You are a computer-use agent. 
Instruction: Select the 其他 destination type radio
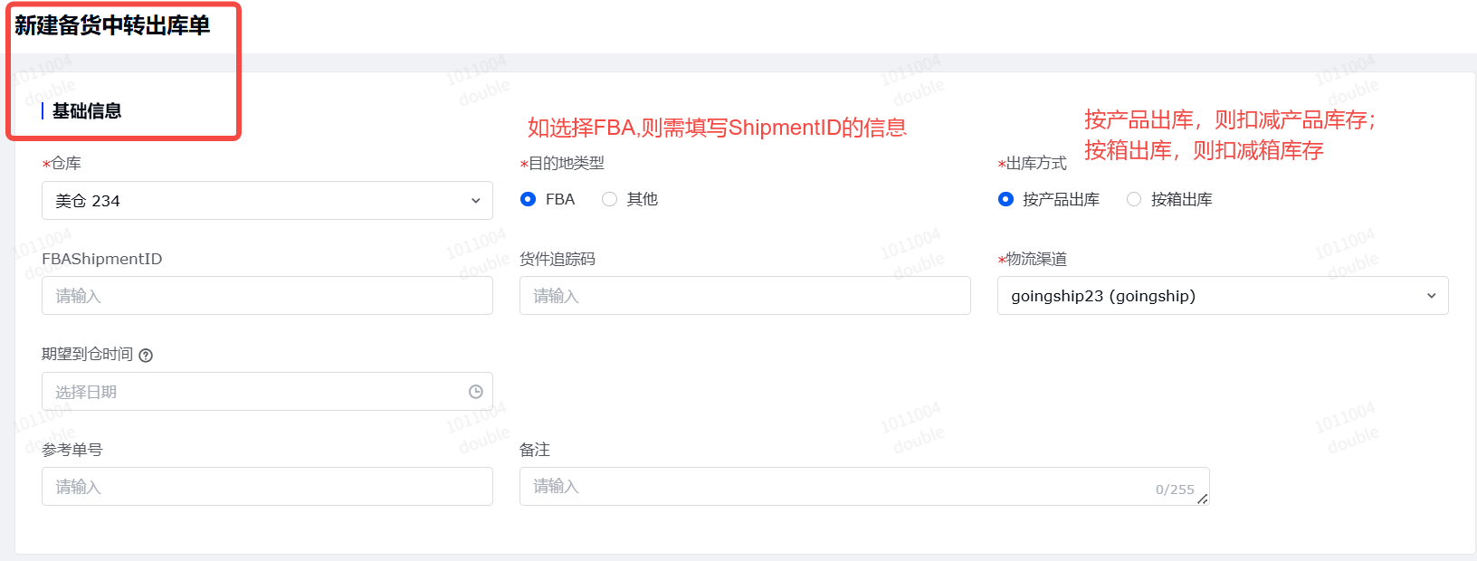point(610,199)
